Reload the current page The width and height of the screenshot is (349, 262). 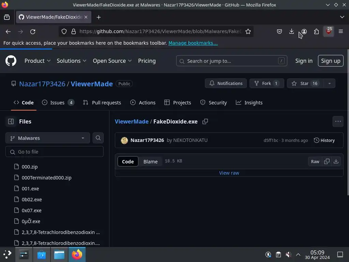click(33, 32)
